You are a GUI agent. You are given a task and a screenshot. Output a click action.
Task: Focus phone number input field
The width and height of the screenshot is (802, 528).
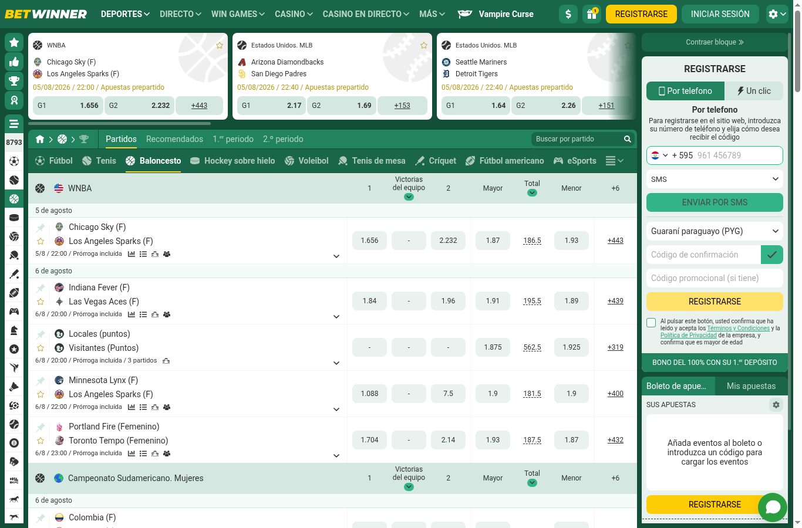737,155
